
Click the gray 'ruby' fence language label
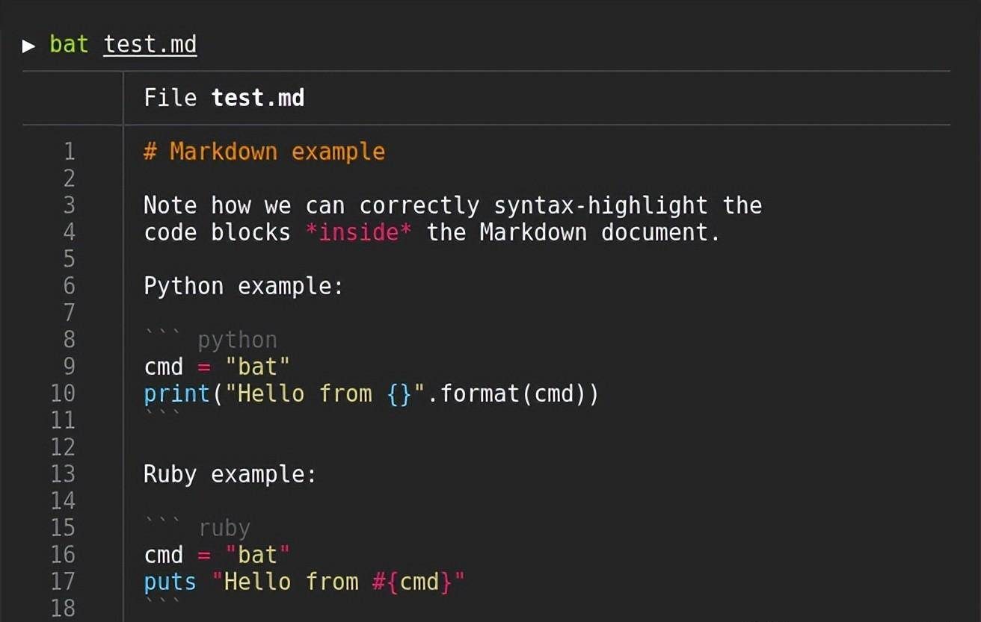pyautogui.click(x=224, y=529)
